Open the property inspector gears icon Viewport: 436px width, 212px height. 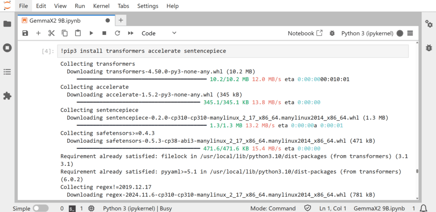coord(429,24)
